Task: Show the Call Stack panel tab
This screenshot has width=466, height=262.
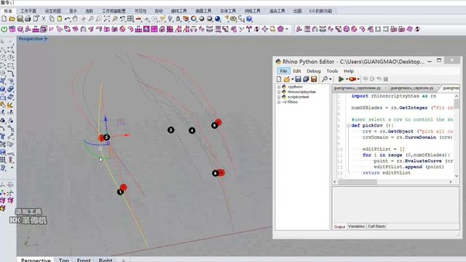Action: (x=376, y=226)
